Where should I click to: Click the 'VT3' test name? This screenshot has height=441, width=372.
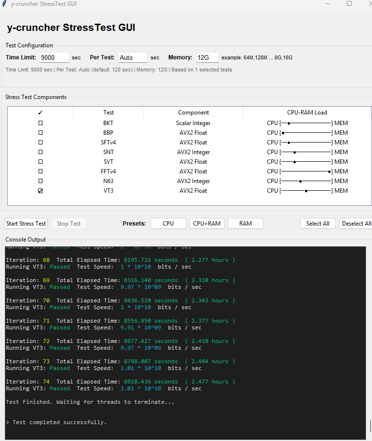coord(109,191)
